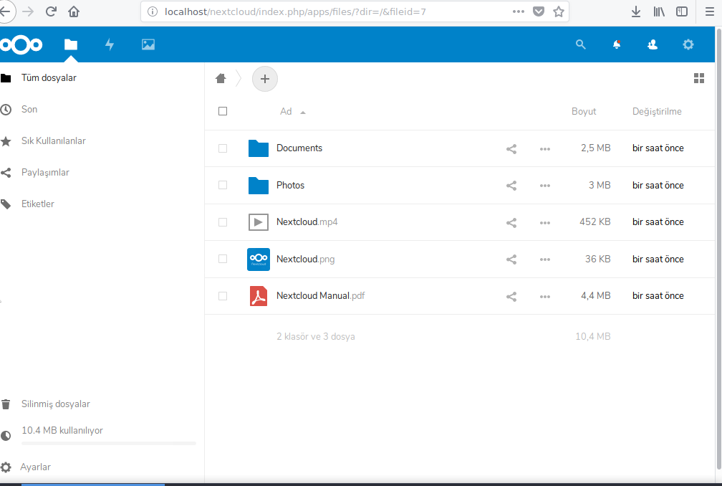Select the Photos folder checkbox
Viewport: 722px width, 486px height.
point(223,185)
